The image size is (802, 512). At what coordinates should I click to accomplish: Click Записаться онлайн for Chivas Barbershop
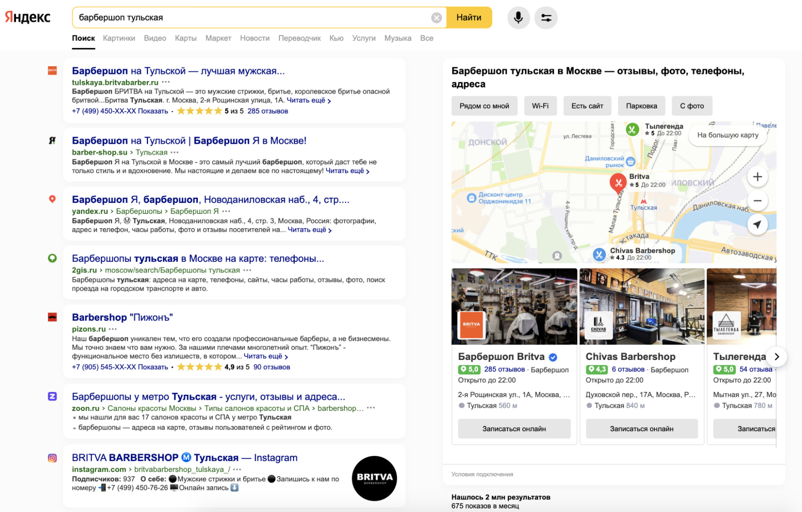click(642, 429)
